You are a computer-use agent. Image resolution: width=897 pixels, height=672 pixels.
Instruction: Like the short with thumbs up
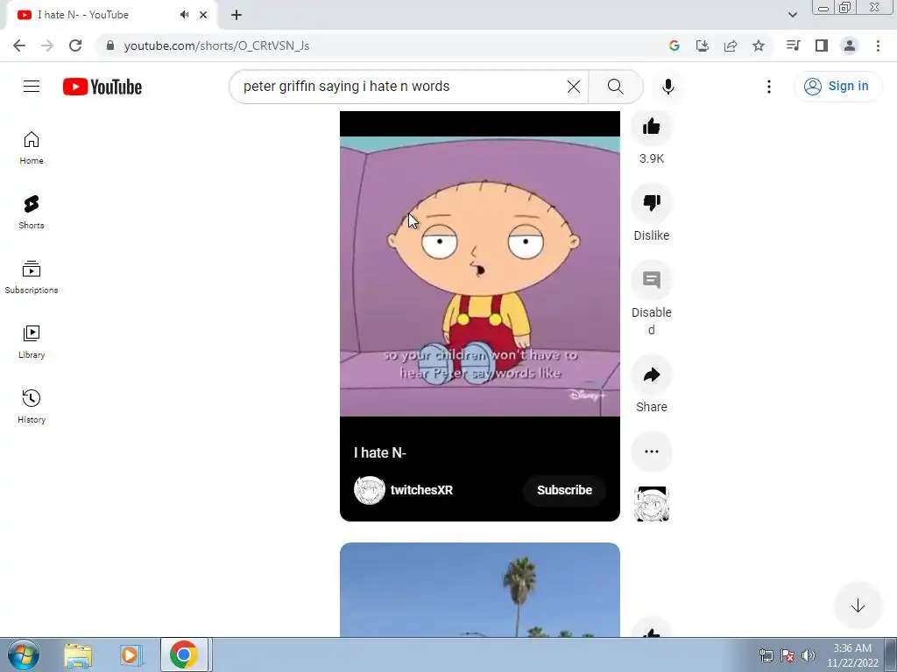click(x=652, y=126)
